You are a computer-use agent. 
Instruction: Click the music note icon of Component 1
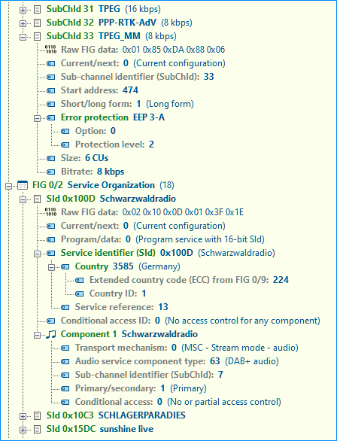pyautogui.click(x=51, y=334)
